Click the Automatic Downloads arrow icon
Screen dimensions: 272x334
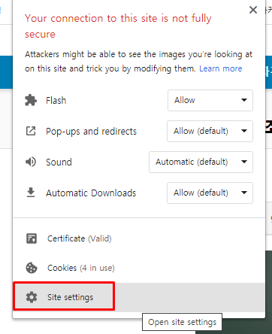tap(31, 193)
